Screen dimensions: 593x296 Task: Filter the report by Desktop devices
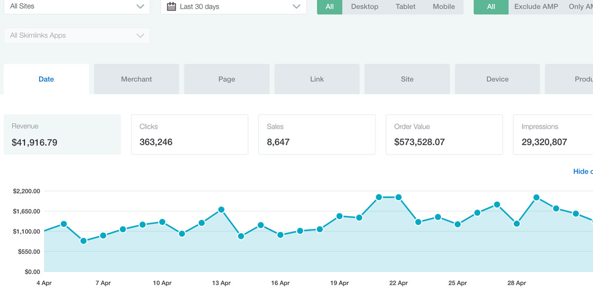pos(365,6)
